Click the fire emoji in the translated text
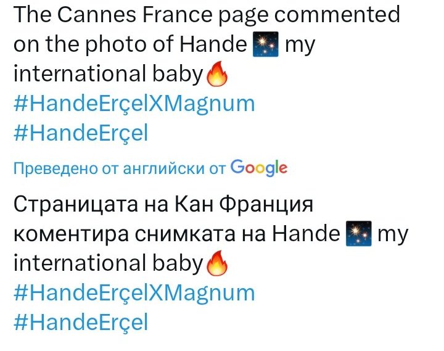The height and width of the screenshot is (351, 444). [217, 263]
